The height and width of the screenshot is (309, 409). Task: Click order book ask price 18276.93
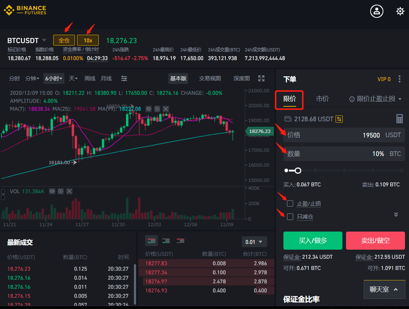[156, 291]
